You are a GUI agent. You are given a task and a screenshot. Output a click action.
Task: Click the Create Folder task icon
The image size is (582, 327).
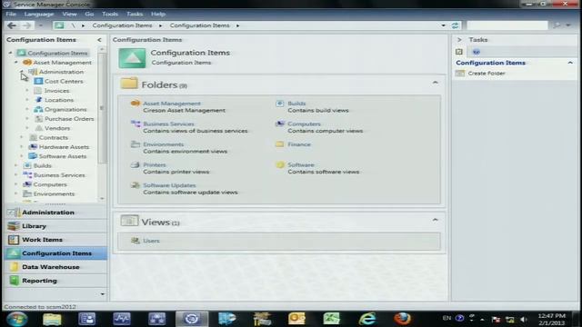click(460, 73)
